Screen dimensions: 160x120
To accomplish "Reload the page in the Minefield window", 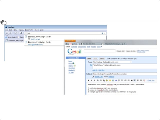I will point(16,33).
